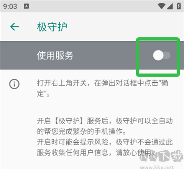Tap the Wi-Fi status bar icon
This screenshot has height=170, width=184.
coord(161,6)
